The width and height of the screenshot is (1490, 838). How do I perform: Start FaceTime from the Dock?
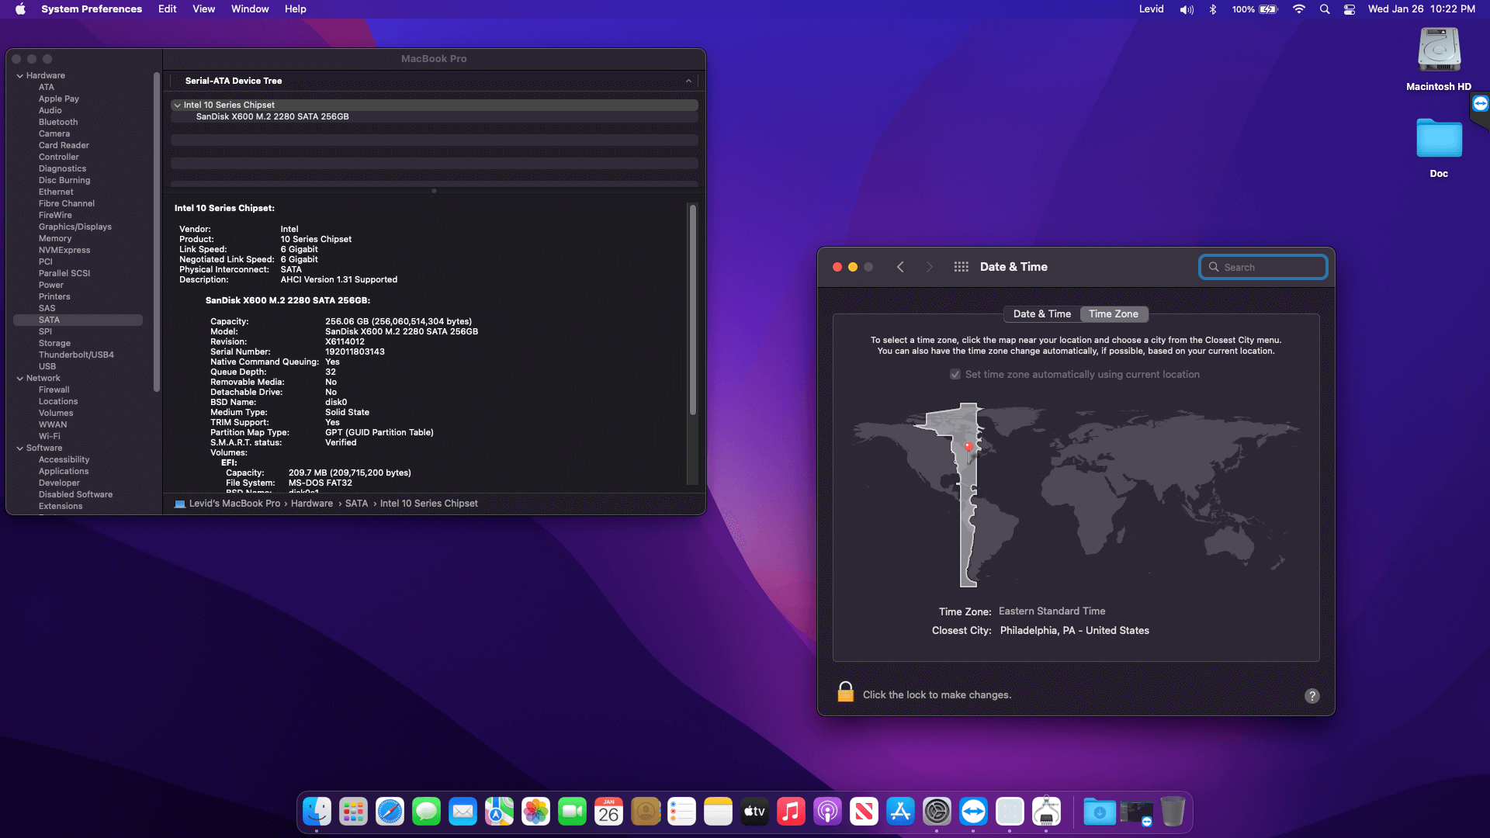coord(572,812)
